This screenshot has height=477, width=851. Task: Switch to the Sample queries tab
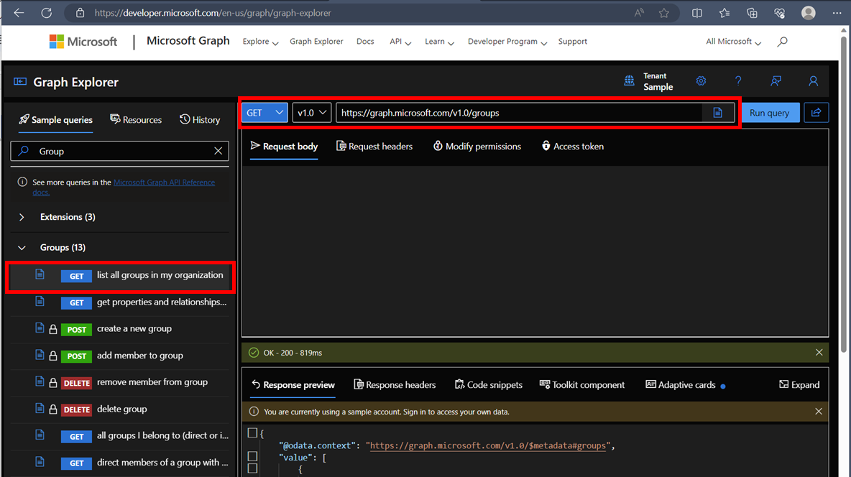click(x=55, y=120)
